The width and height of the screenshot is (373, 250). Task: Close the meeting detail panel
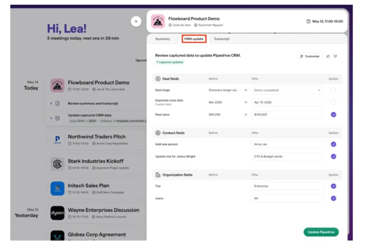pos(136,22)
